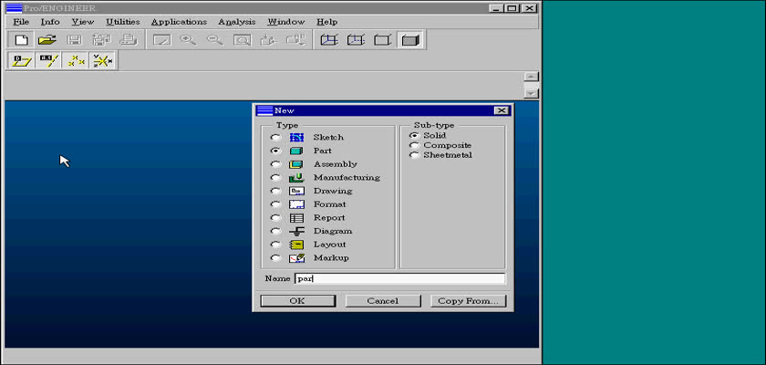
Task: Click the Copy From... button
Action: pyautogui.click(x=468, y=301)
